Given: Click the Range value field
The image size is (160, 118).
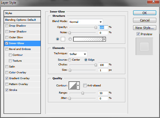Looking at the screenshot, I should click(103, 93).
